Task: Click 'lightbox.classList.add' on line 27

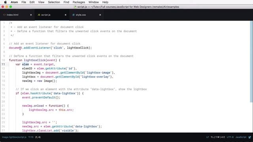Action: (x=40, y=131)
